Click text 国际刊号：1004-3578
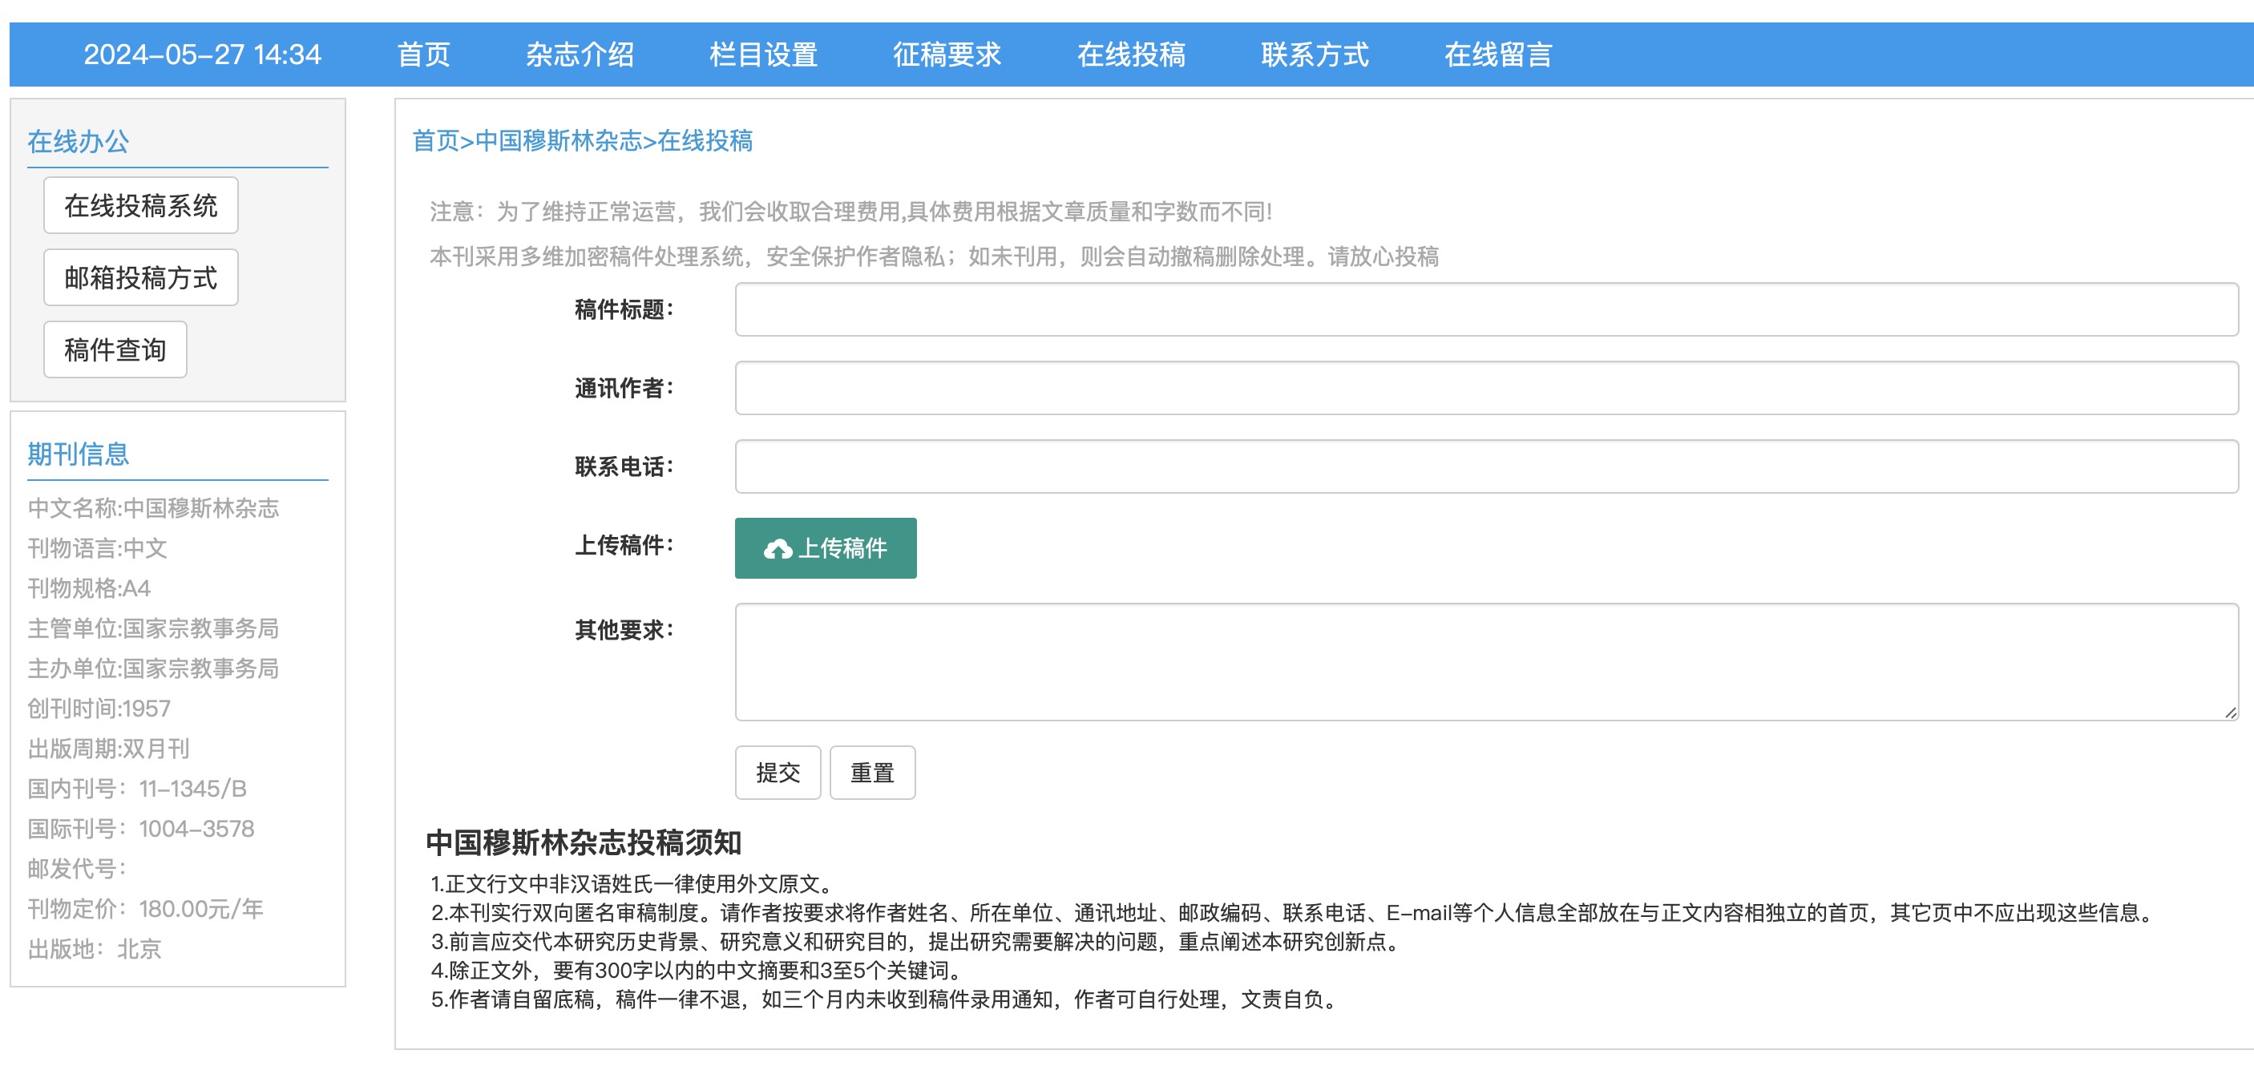2254x1066 pixels. [x=141, y=829]
